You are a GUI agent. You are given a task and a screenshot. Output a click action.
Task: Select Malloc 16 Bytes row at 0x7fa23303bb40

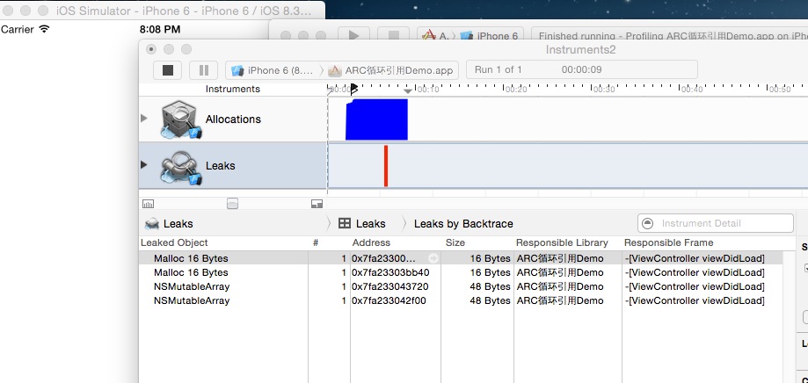pos(461,272)
